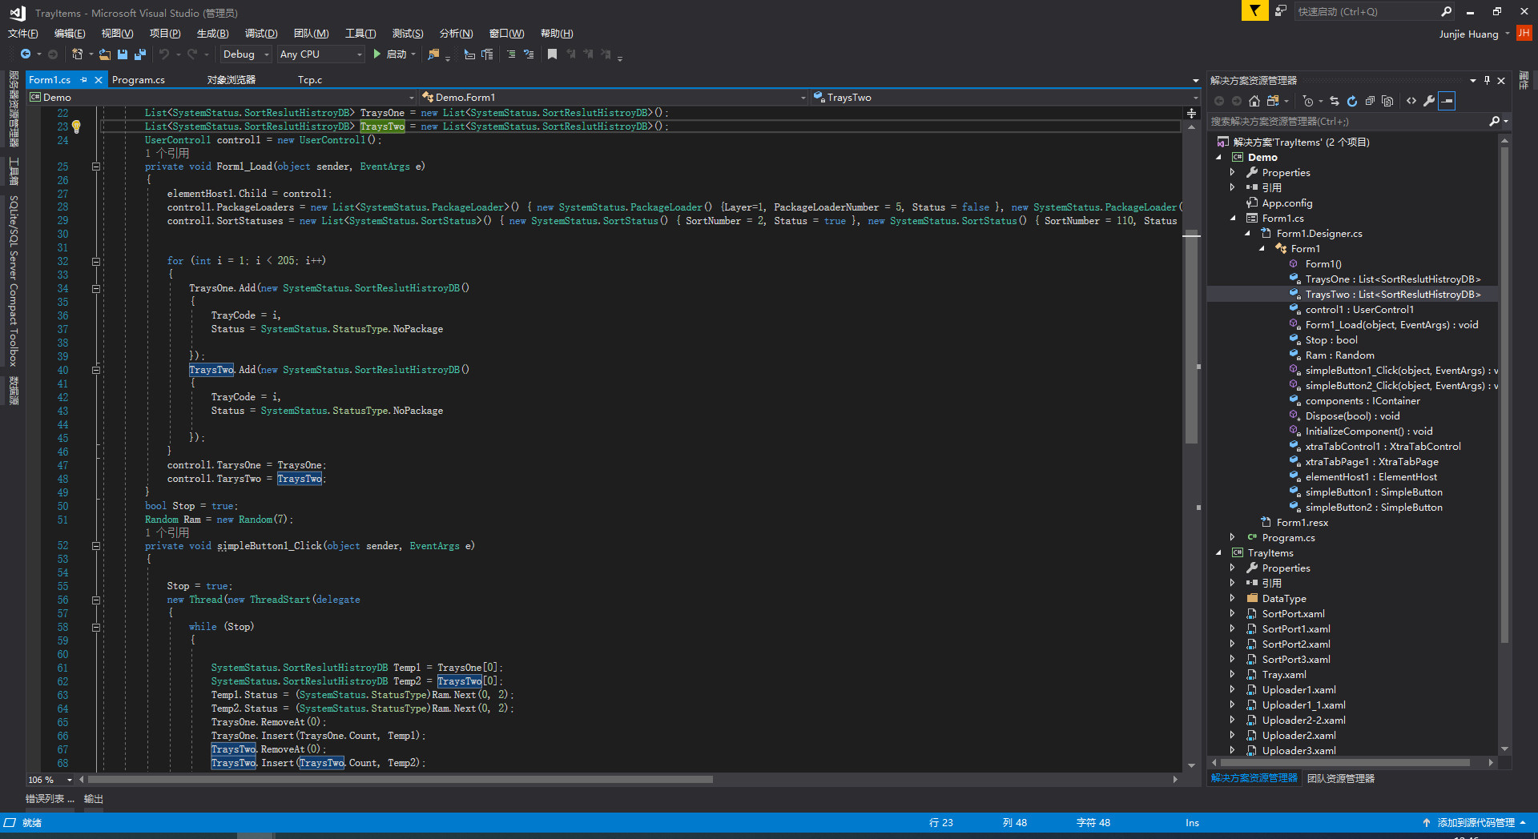Click the View Code icon in Solution Explorer
The image size is (1538, 839).
(1411, 101)
